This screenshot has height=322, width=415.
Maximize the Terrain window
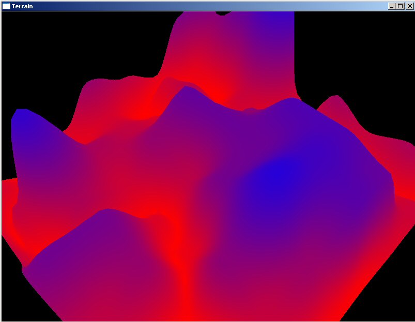(400, 6)
